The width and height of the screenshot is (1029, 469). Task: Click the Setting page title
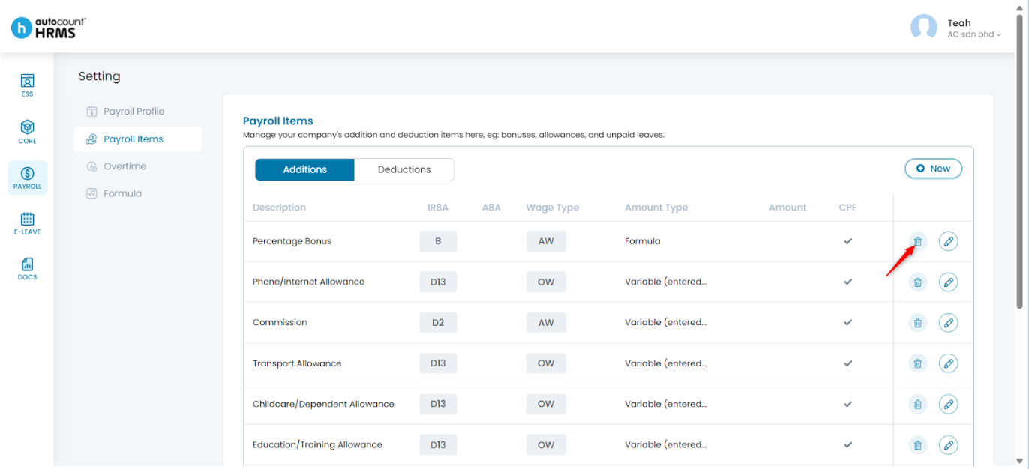[x=99, y=76]
